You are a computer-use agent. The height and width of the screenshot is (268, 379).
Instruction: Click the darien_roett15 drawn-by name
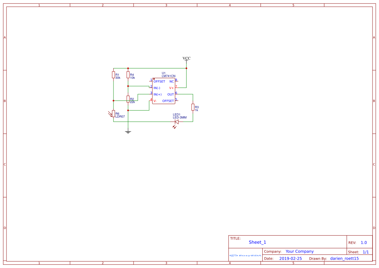pos(344,258)
